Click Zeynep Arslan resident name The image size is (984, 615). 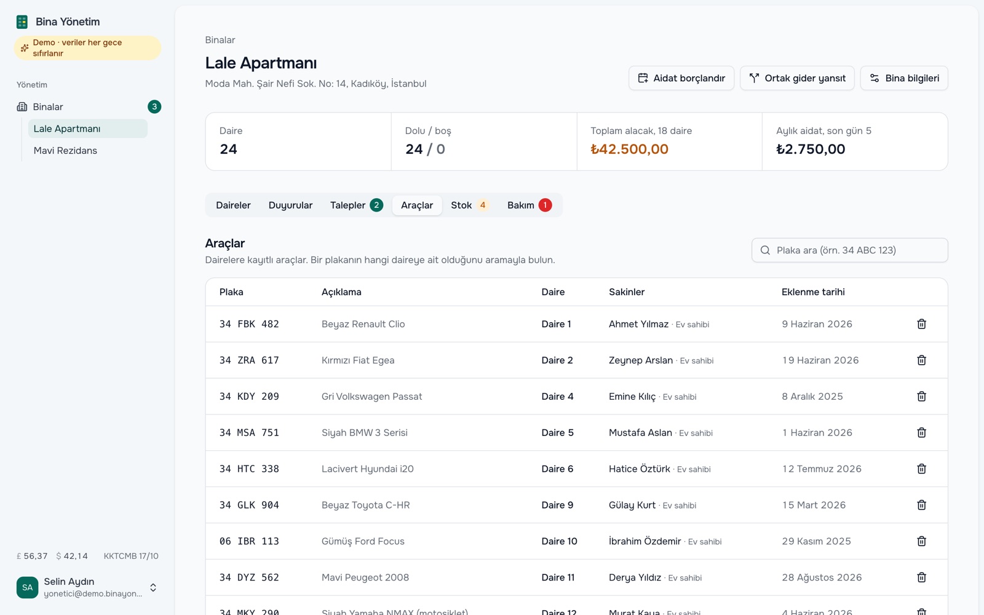(x=641, y=360)
